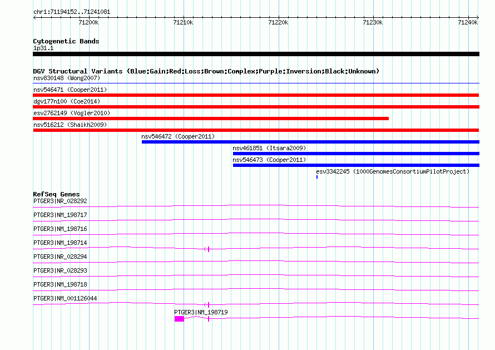
Task: Open transcript PTGER3|NR_028293
Action: point(60,270)
